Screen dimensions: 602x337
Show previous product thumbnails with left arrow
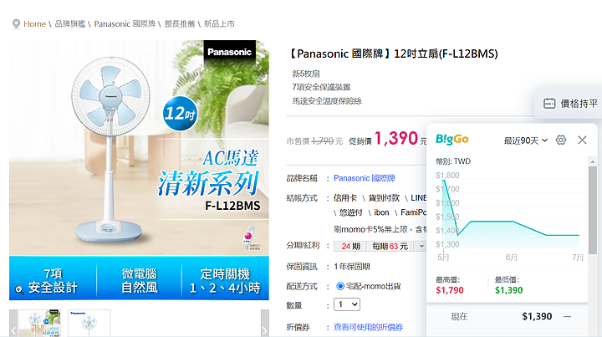coord(13,323)
